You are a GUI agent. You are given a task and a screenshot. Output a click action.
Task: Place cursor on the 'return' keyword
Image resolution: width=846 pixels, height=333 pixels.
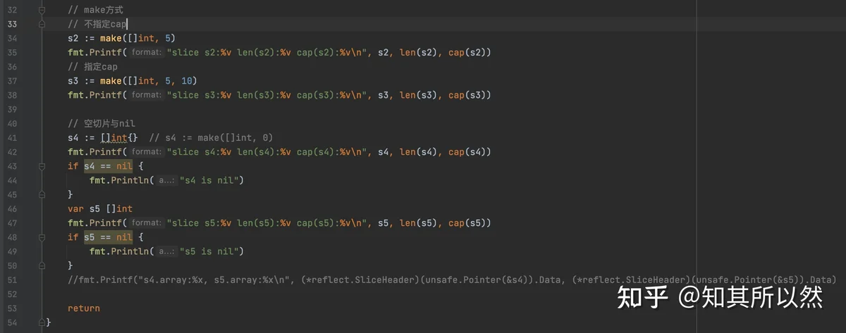pyautogui.click(x=84, y=308)
